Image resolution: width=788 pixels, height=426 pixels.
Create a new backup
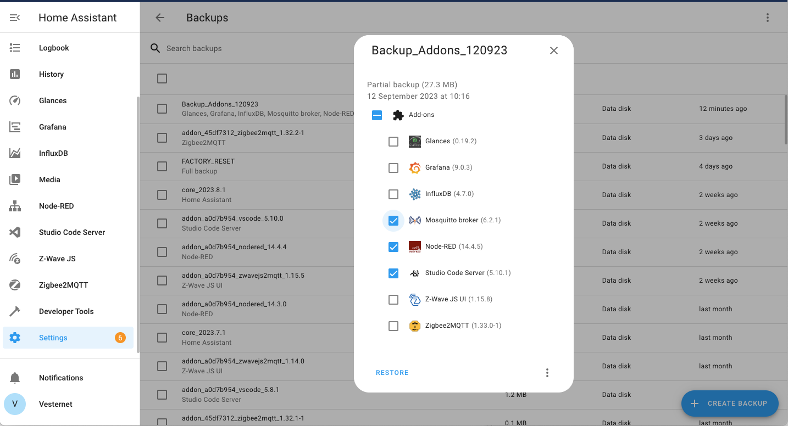[730, 403]
